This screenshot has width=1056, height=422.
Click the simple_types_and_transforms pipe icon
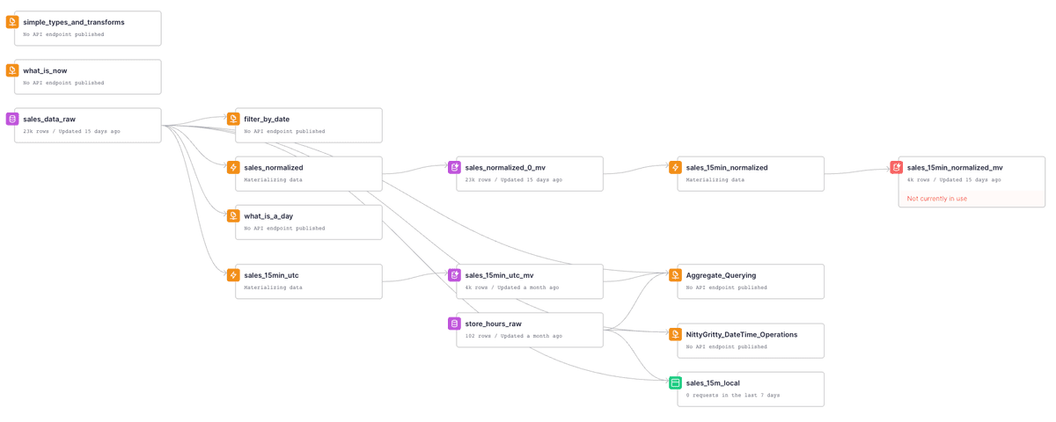pyautogui.click(x=12, y=22)
